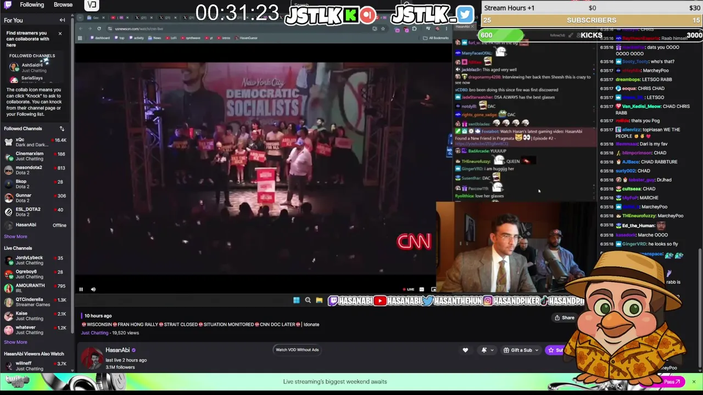Screen dimensions: 703x395
Task: Open Cinemarxism channel in sidebar
Action: tap(35, 156)
